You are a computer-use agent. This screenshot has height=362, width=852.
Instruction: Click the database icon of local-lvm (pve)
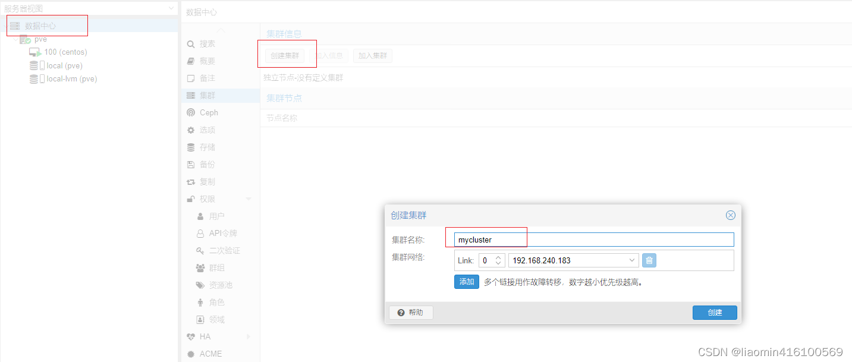point(34,78)
